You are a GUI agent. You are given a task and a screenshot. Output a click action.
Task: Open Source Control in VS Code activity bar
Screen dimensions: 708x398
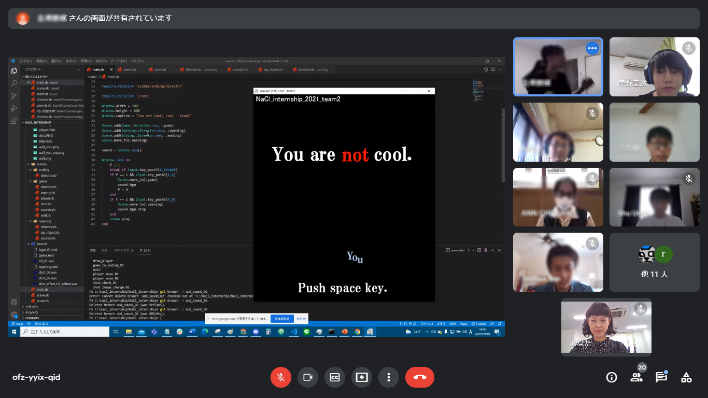pos(14,96)
